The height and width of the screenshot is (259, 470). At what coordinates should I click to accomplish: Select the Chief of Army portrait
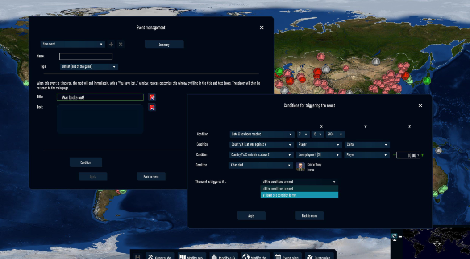click(x=301, y=166)
